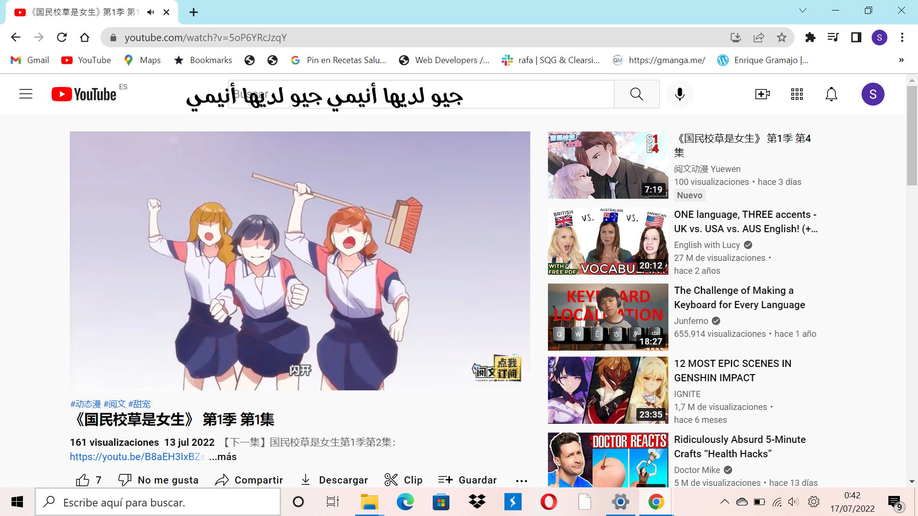Viewport: 918px width, 516px height.
Task: Click the channel subscribe watermark in player
Action: [497, 368]
